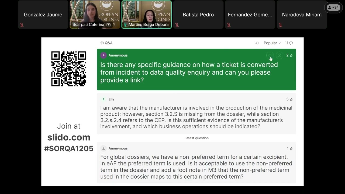The image size is (345, 194).
Task: Click the green Anonymous avatar icon
Action: tap(103, 55)
